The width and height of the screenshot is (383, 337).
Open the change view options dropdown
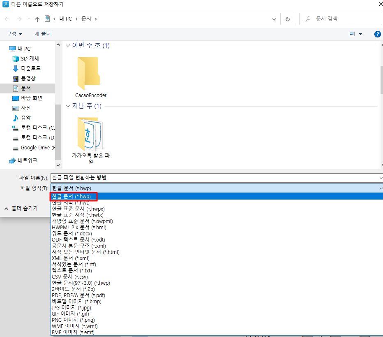point(360,34)
